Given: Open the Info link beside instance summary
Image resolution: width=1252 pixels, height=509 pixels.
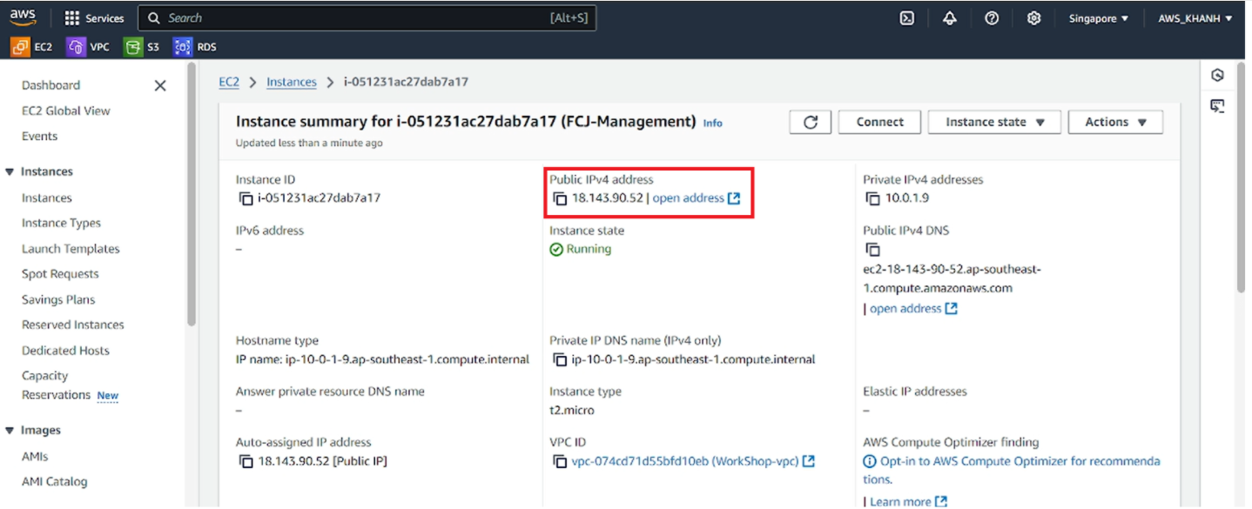Looking at the screenshot, I should click(712, 123).
